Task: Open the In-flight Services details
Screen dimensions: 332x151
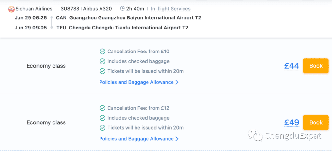Action: [171, 9]
